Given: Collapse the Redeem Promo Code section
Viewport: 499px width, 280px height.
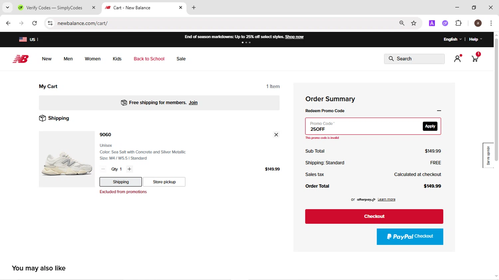Looking at the screenshot, I should point(439,111).
